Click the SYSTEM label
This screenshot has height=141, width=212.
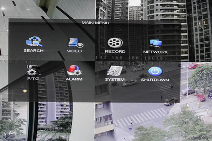[114, 80]
